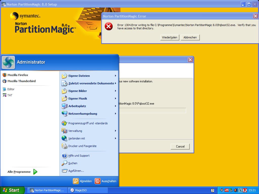Click the Safely Remove Hardware tray icon
The height and width of the screenshot is (194, 259).
click(x=231, y=190)
